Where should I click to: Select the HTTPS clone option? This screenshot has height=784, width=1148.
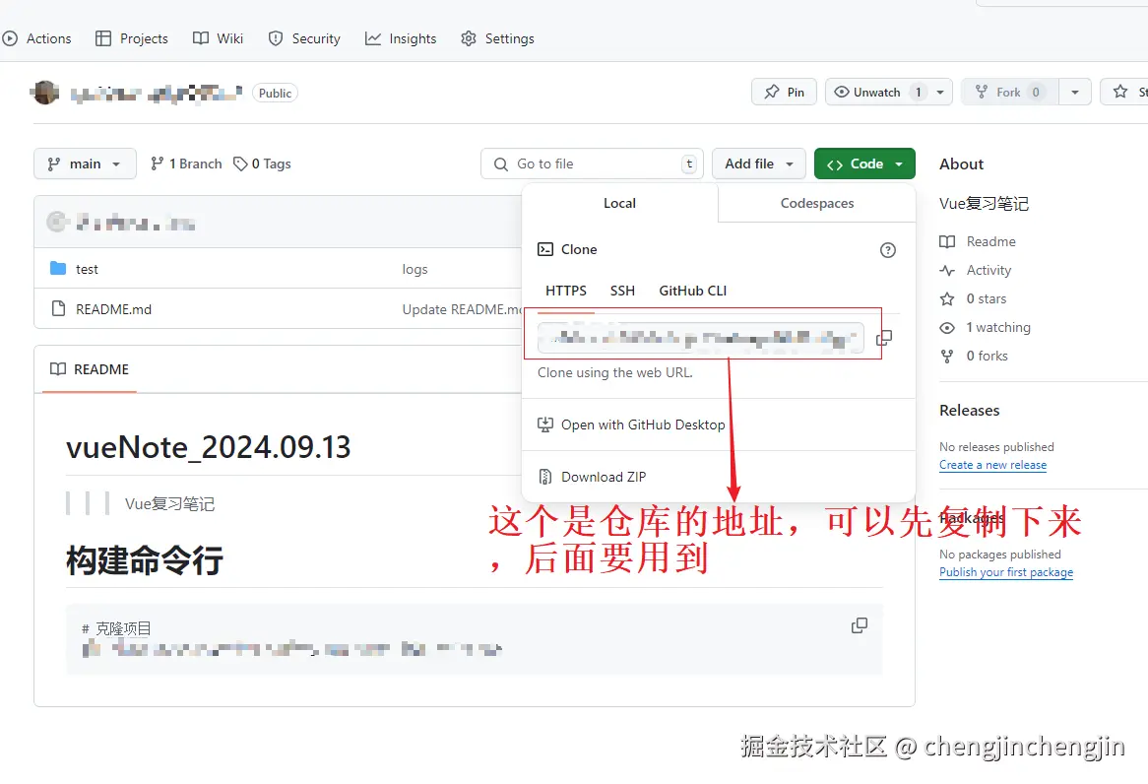click(566, 291)
